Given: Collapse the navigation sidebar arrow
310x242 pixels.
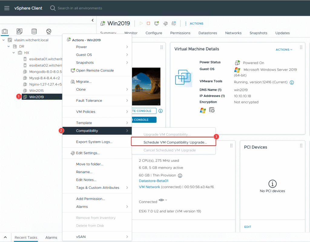Looking at the screenshot, I should [x=93, y=20].
